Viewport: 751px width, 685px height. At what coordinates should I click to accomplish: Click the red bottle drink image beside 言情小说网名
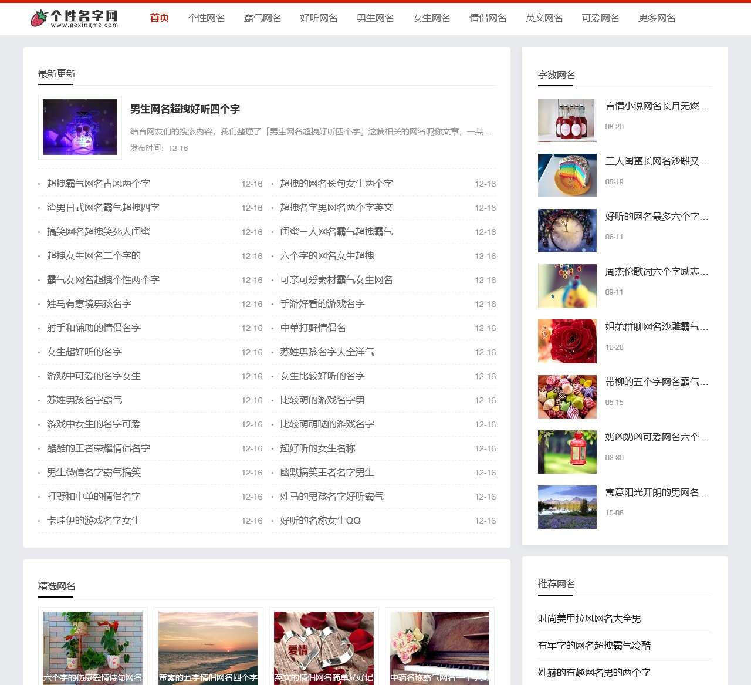click(x=567, y=120)
